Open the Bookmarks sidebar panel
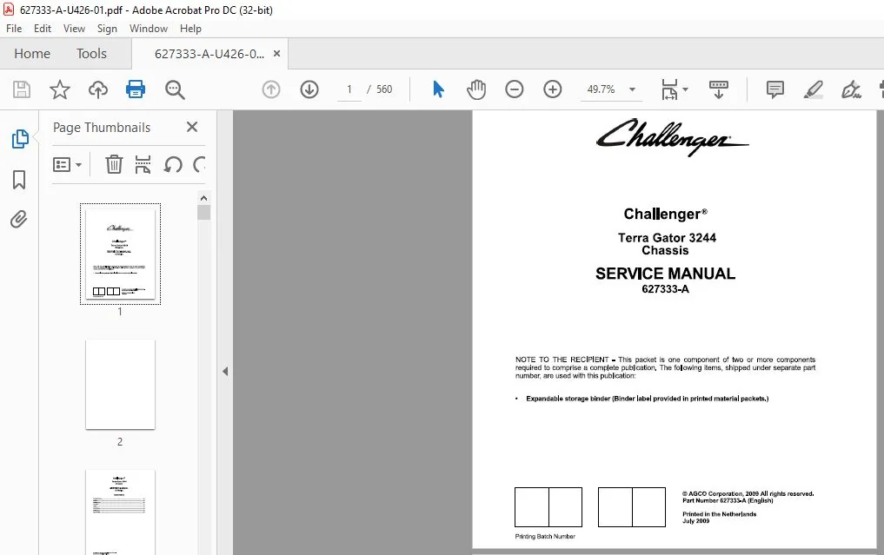Image resolution: width=884 pixels, height=555 pixels. tap(19, 180)
